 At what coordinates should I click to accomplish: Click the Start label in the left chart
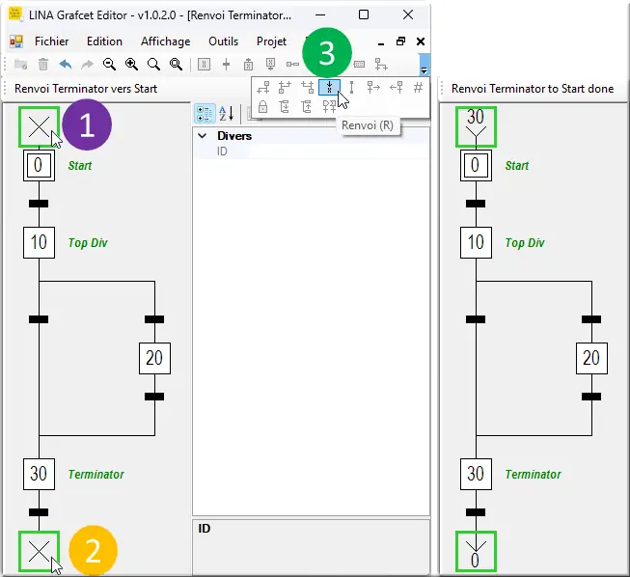tap(80, 166)
